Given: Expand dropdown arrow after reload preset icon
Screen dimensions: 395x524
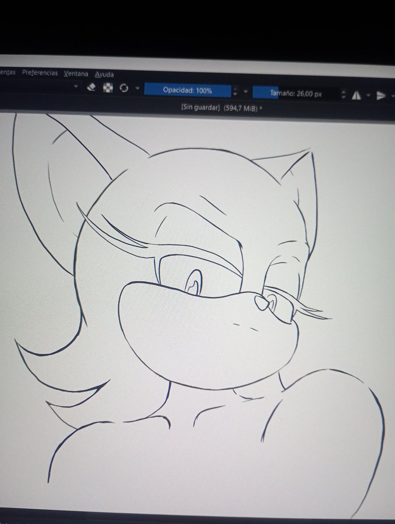Looking at the screenshot, I should [137, 89].
